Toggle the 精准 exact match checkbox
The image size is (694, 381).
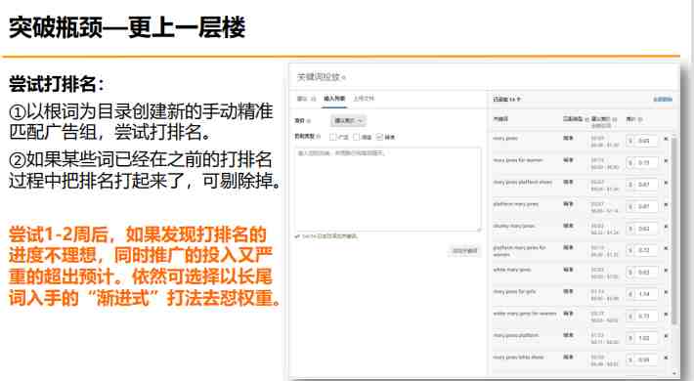click(x=379, y=137)
